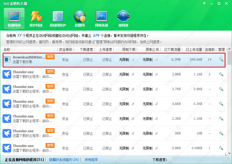Sort list by 已上传流量 column header
Viewport: 232px width, 164px height.
(x=194, y=49)
